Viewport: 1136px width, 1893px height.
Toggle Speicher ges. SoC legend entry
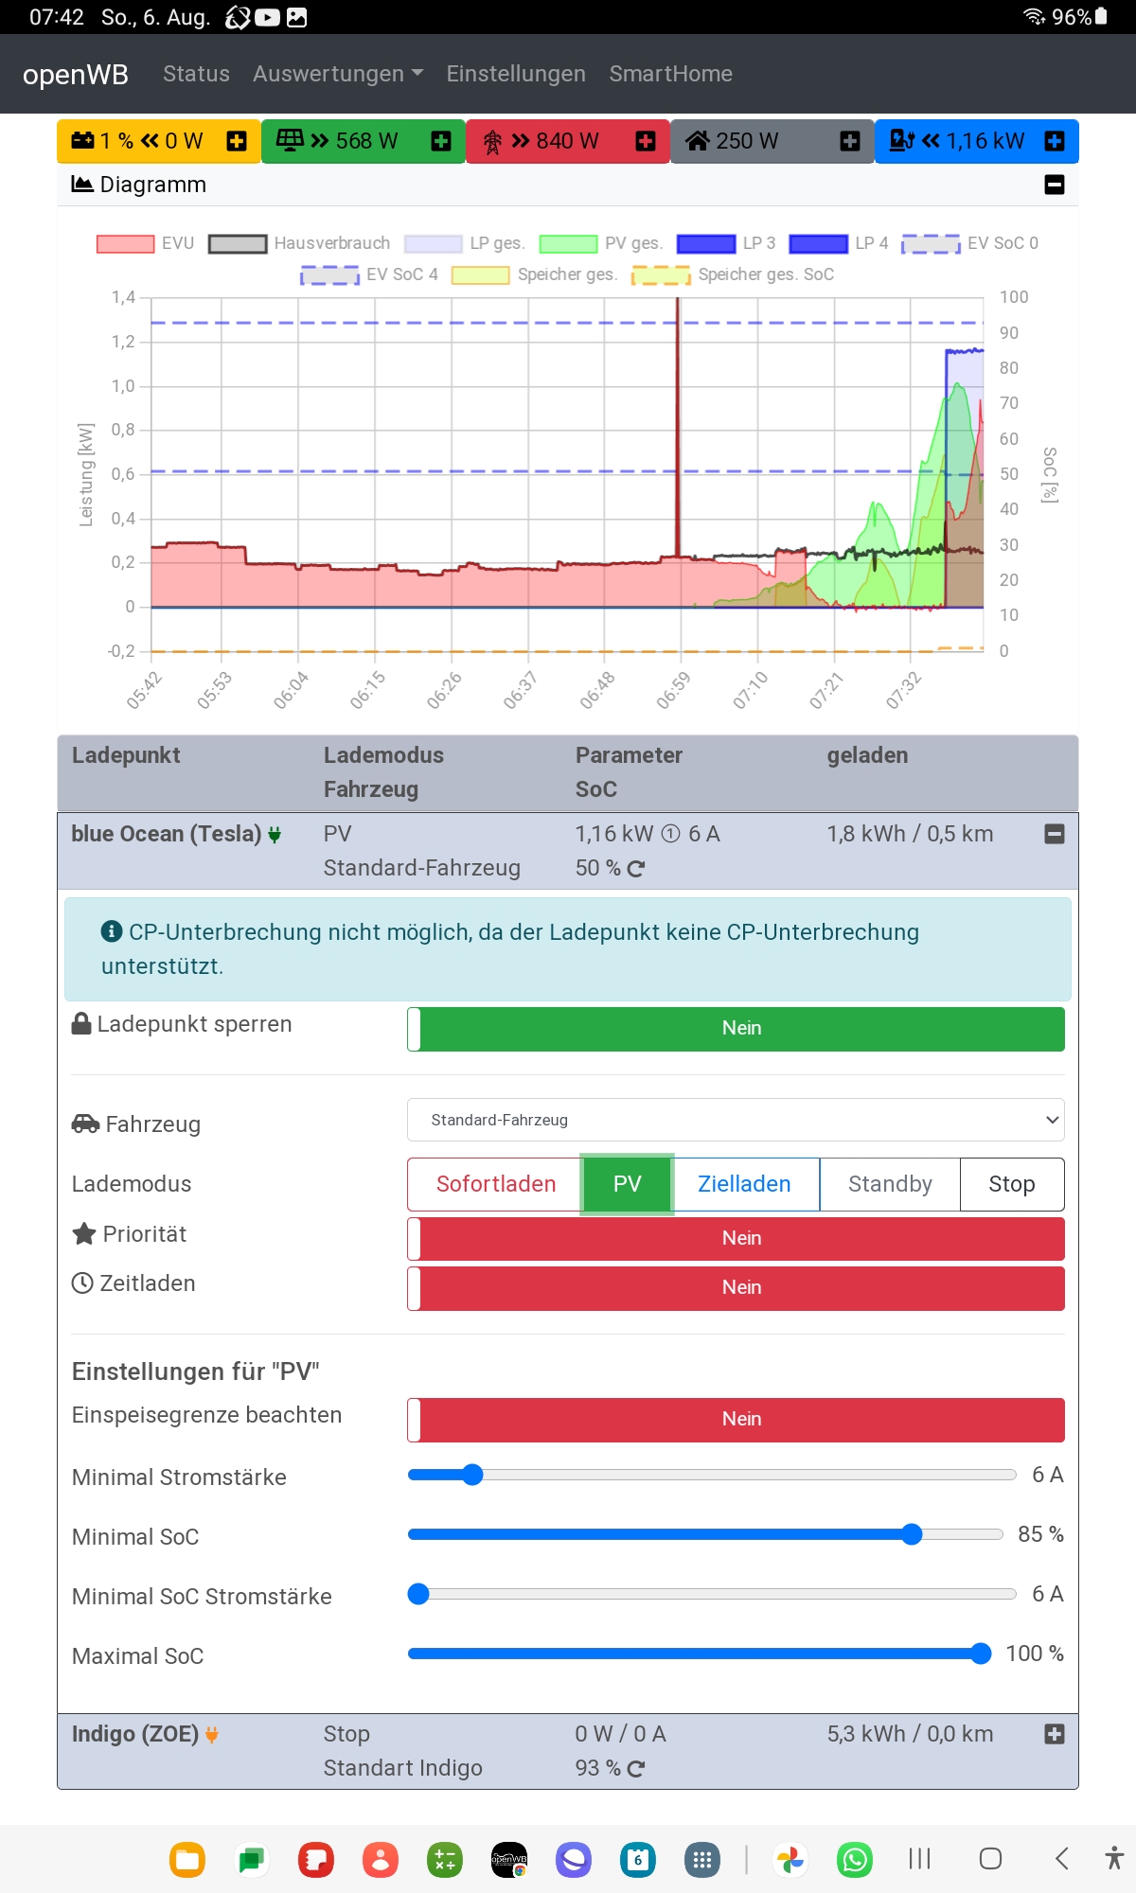734,274
